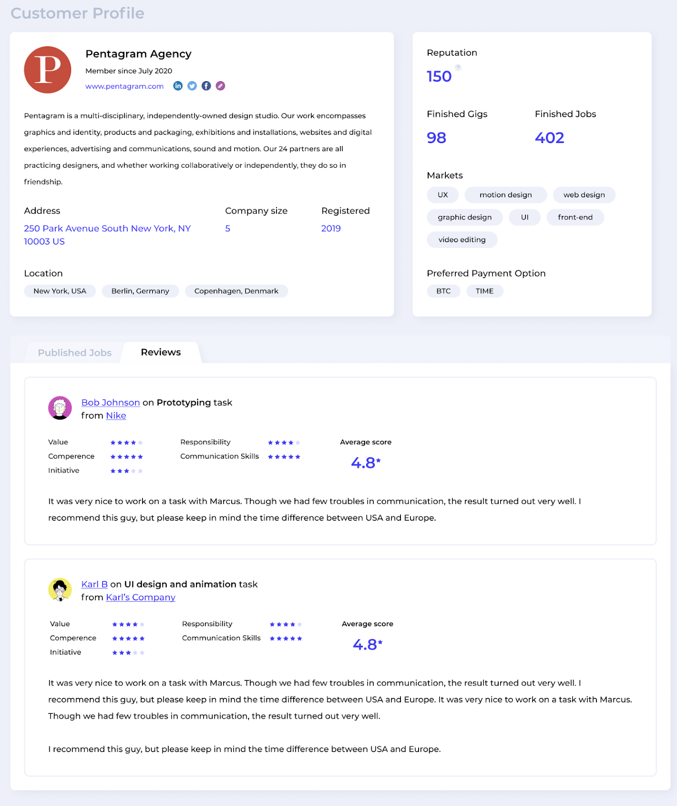Click the Pentagram red logo avatar
677x806 pixels.
[48, 70]
